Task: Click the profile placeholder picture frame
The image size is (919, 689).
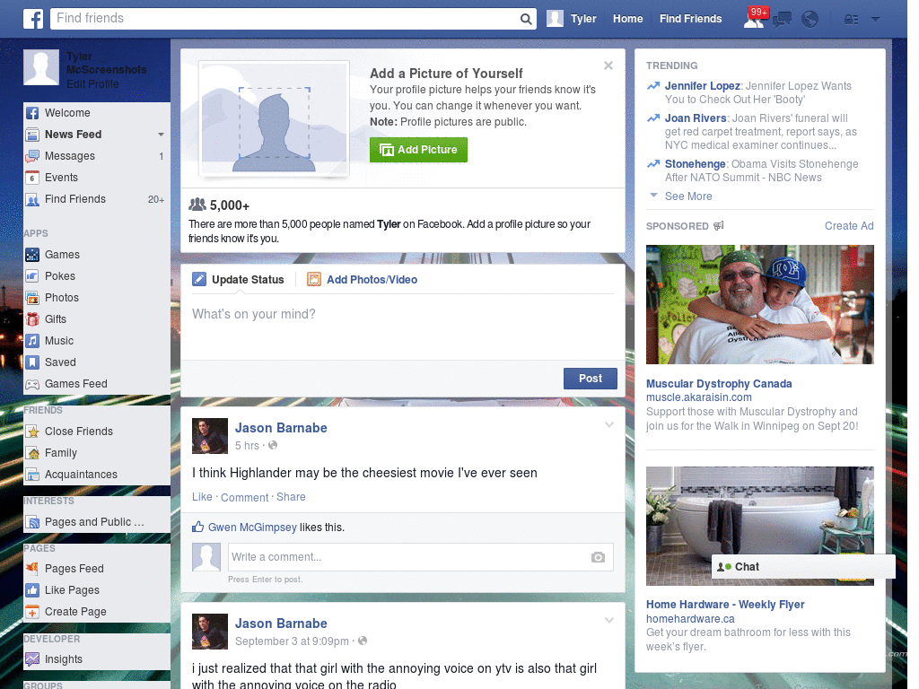Action: click(275, 119)
